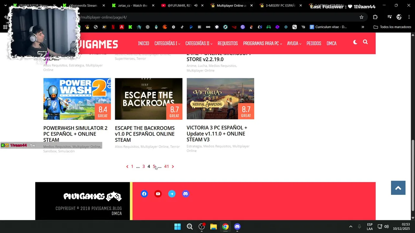The height and width of the screenshot is (233, 415).
Task: Click the page vertical scrollbar thumb
Action: pyautogui.click(x=413, y=175)
